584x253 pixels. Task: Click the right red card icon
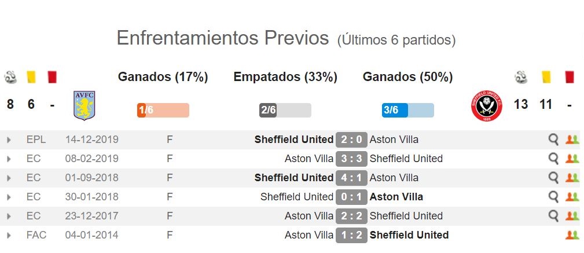click(570, 77)
